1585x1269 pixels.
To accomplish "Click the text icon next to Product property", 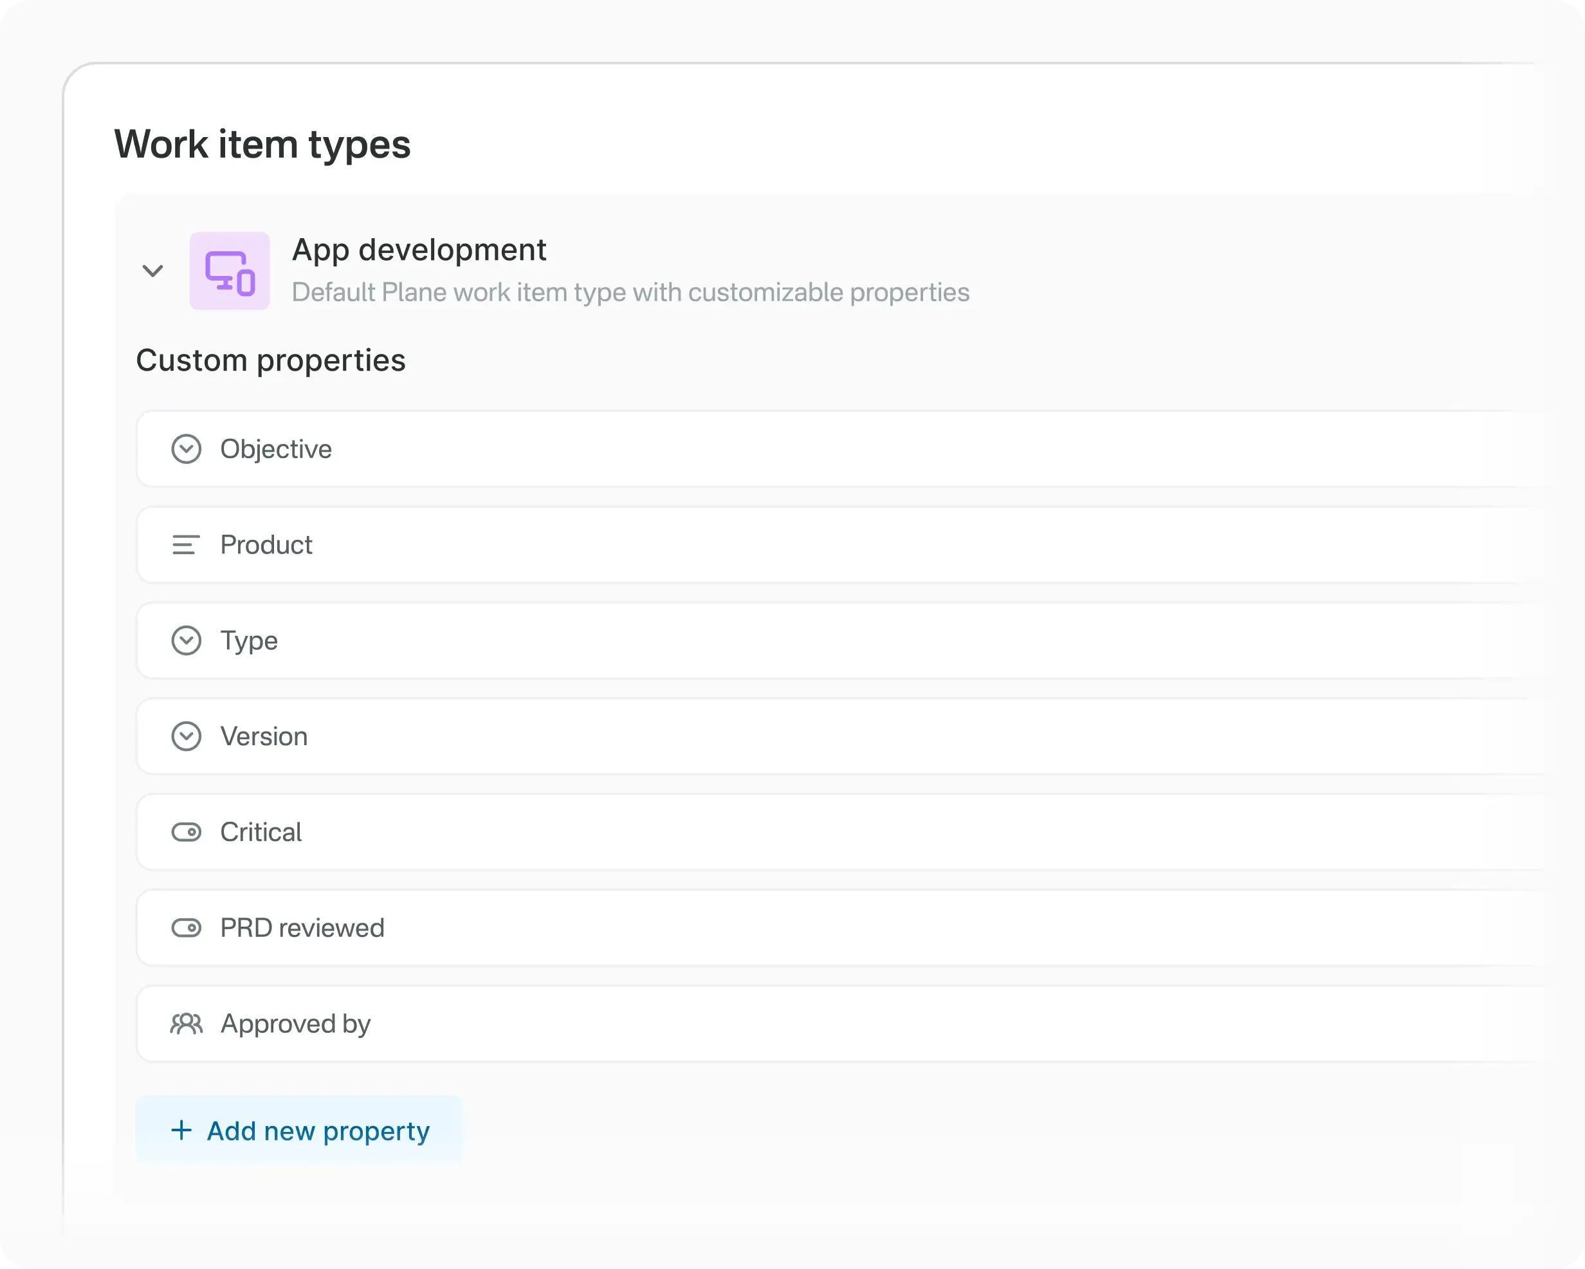I will [x=187, y=544].
